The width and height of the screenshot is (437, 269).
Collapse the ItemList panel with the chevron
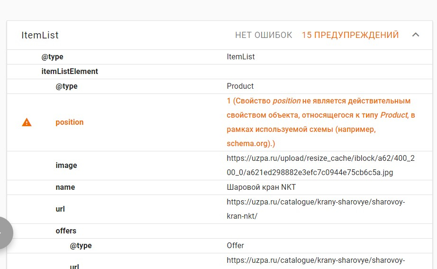click(x=416, y=35)
